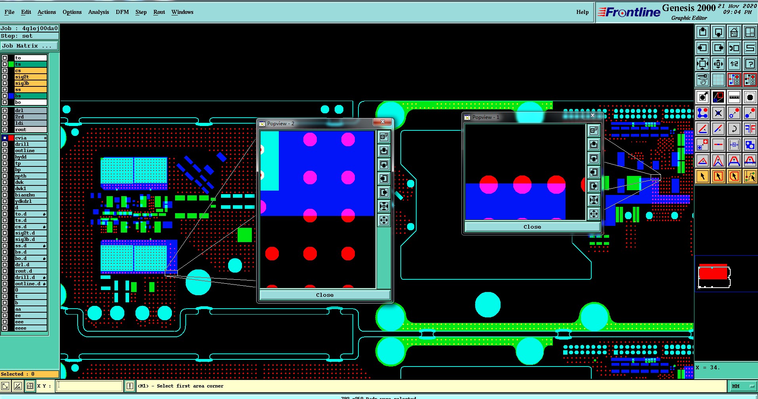
Task: Click the top icon in Popview - 1 toolbar
Action: (x=594, y=130)
